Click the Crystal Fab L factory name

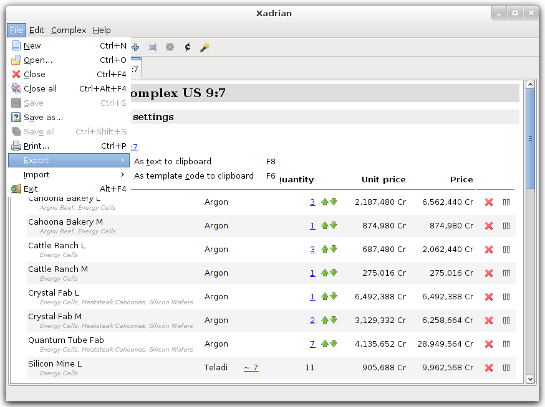coord(54,293)
